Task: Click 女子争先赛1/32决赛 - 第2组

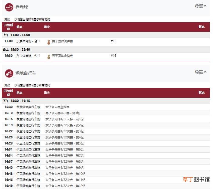Action: 64,125
